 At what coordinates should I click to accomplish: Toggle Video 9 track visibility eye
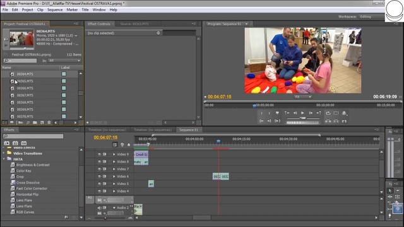pyautogui.click(x=100, y=154)
